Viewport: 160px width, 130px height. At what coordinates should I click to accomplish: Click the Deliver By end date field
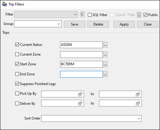(x=120, y=103)
